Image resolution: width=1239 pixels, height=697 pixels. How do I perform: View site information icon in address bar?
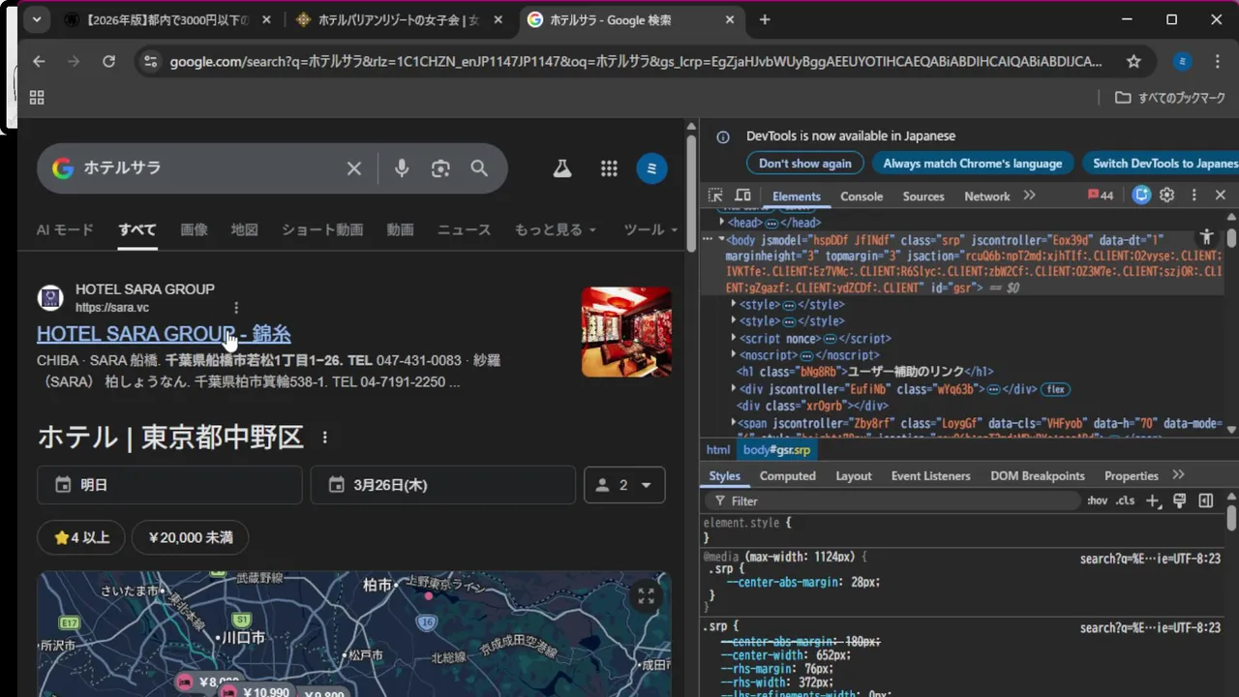[x=149, y=61]
